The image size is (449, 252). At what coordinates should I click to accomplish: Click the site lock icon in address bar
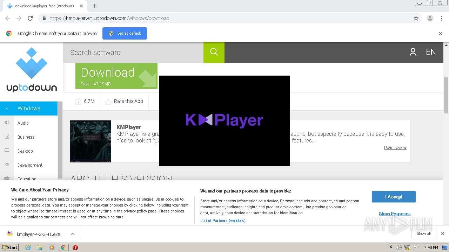44,18
